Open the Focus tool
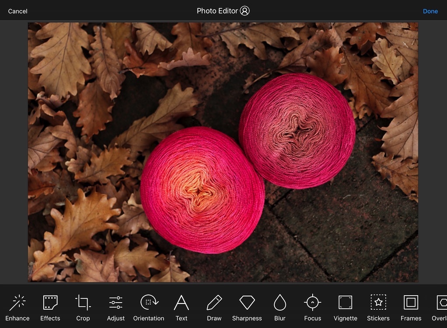The width and height of the screenshot is (447, 328). [312, 307]
